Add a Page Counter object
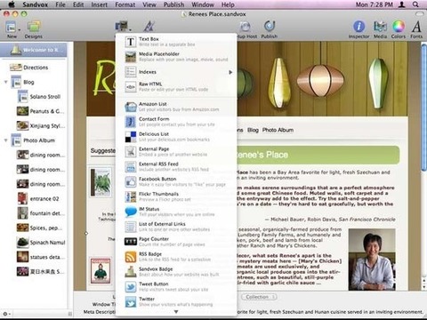Screen dimensions: 427x320 [x=176, y=242]
